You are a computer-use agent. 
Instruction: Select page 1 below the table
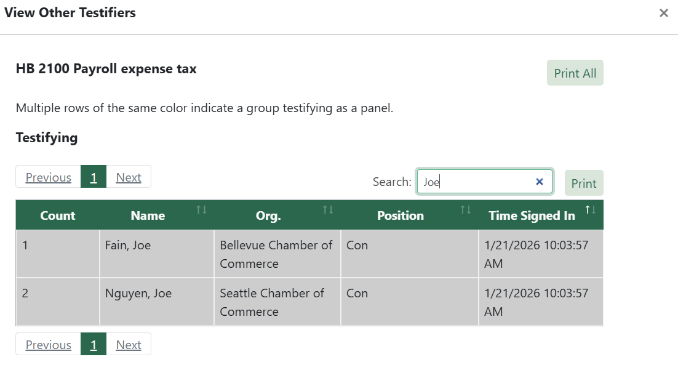pyautogui.click(x=94, y=345)
